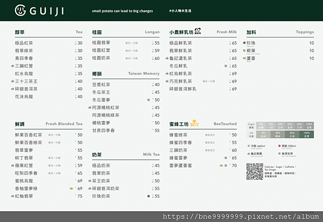Click the GUIJI smiley face logo
The width and height of the screenshot is (323, 222).
(x=20, y=10)
